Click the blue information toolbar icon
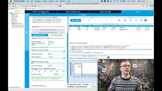This screenshot has height=91, width=162. pyautogui.click(x=60, y=6)
